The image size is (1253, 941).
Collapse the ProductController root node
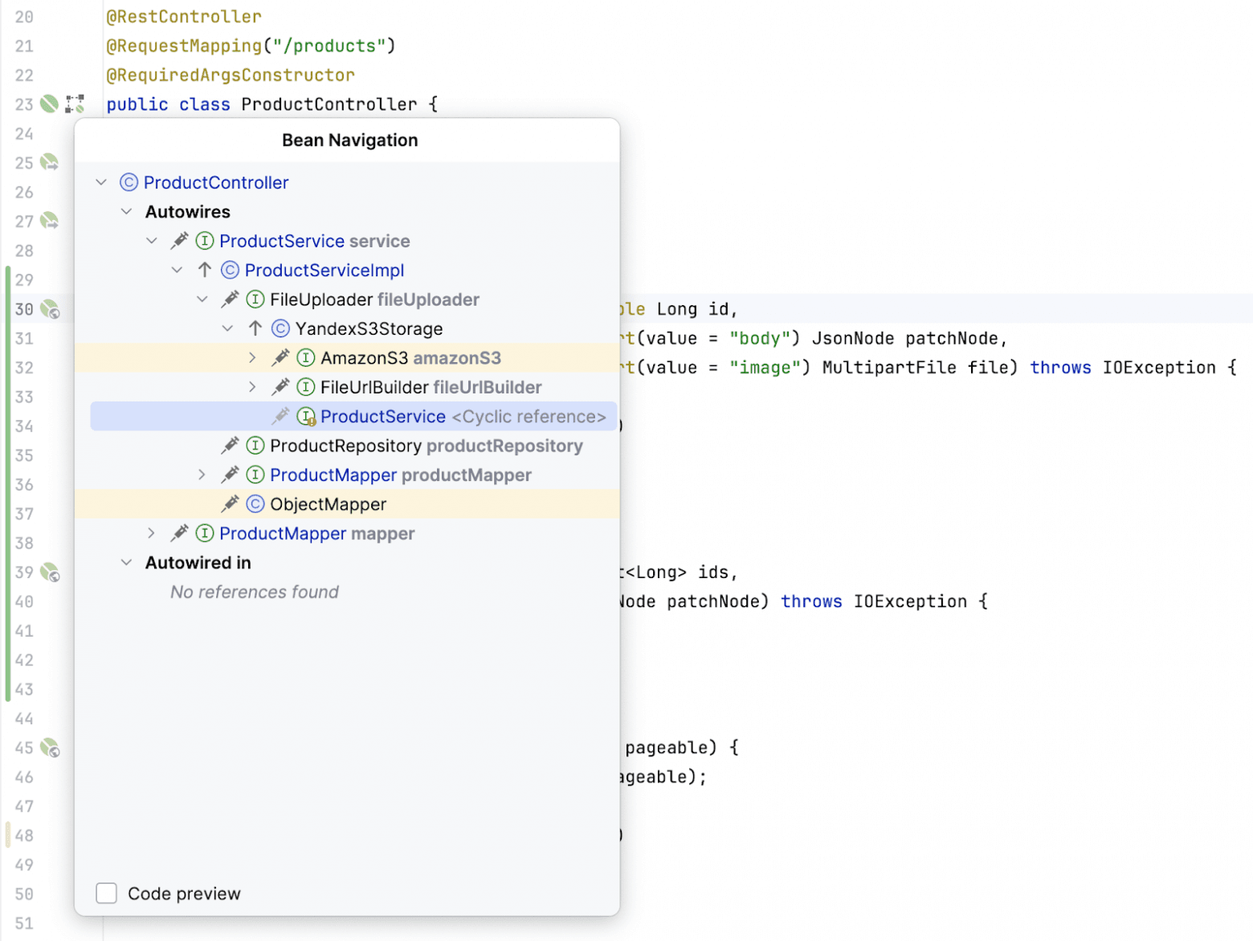101,182
